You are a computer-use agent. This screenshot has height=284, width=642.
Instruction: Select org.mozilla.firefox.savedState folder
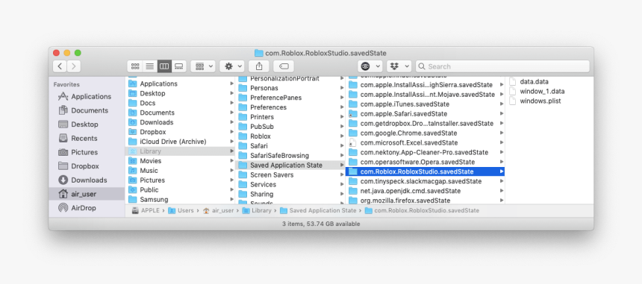425,201
